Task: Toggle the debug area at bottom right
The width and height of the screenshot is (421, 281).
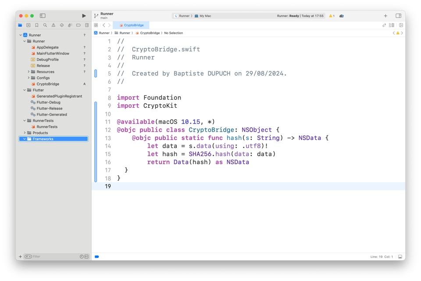Action: [400, 257]
